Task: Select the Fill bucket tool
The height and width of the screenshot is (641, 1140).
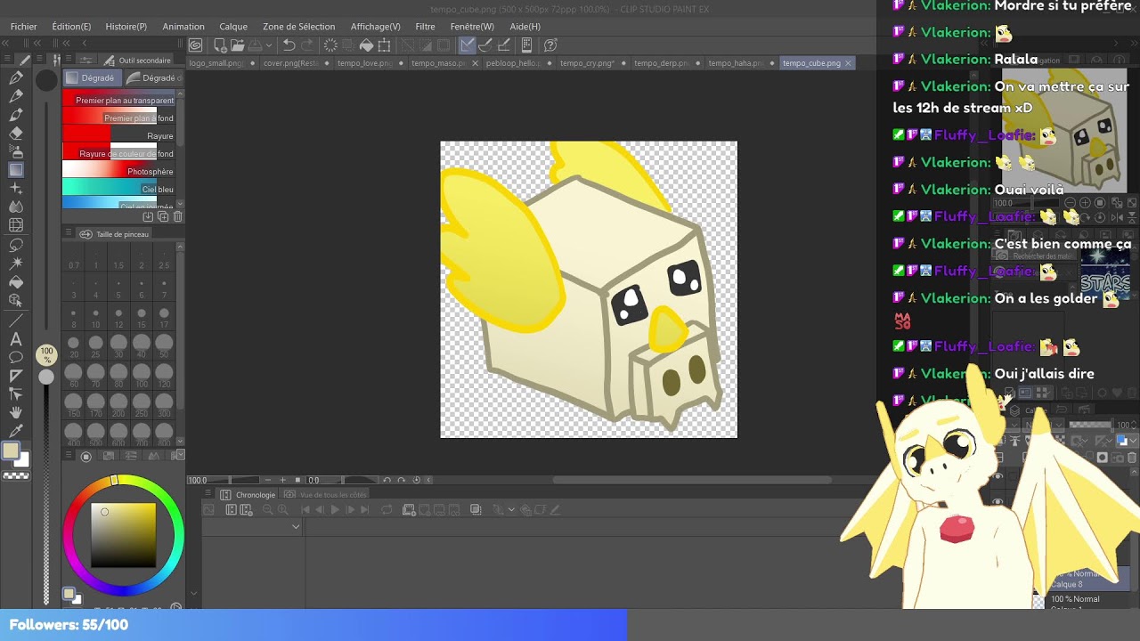Action: (x=16, y=282)
